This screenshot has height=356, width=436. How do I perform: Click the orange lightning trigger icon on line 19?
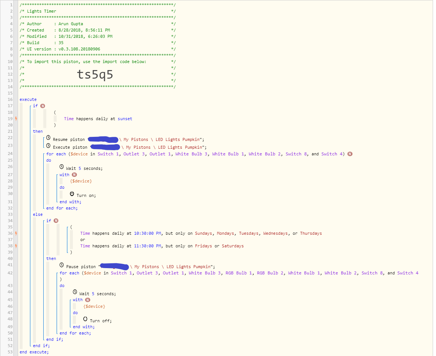point(16,118)
